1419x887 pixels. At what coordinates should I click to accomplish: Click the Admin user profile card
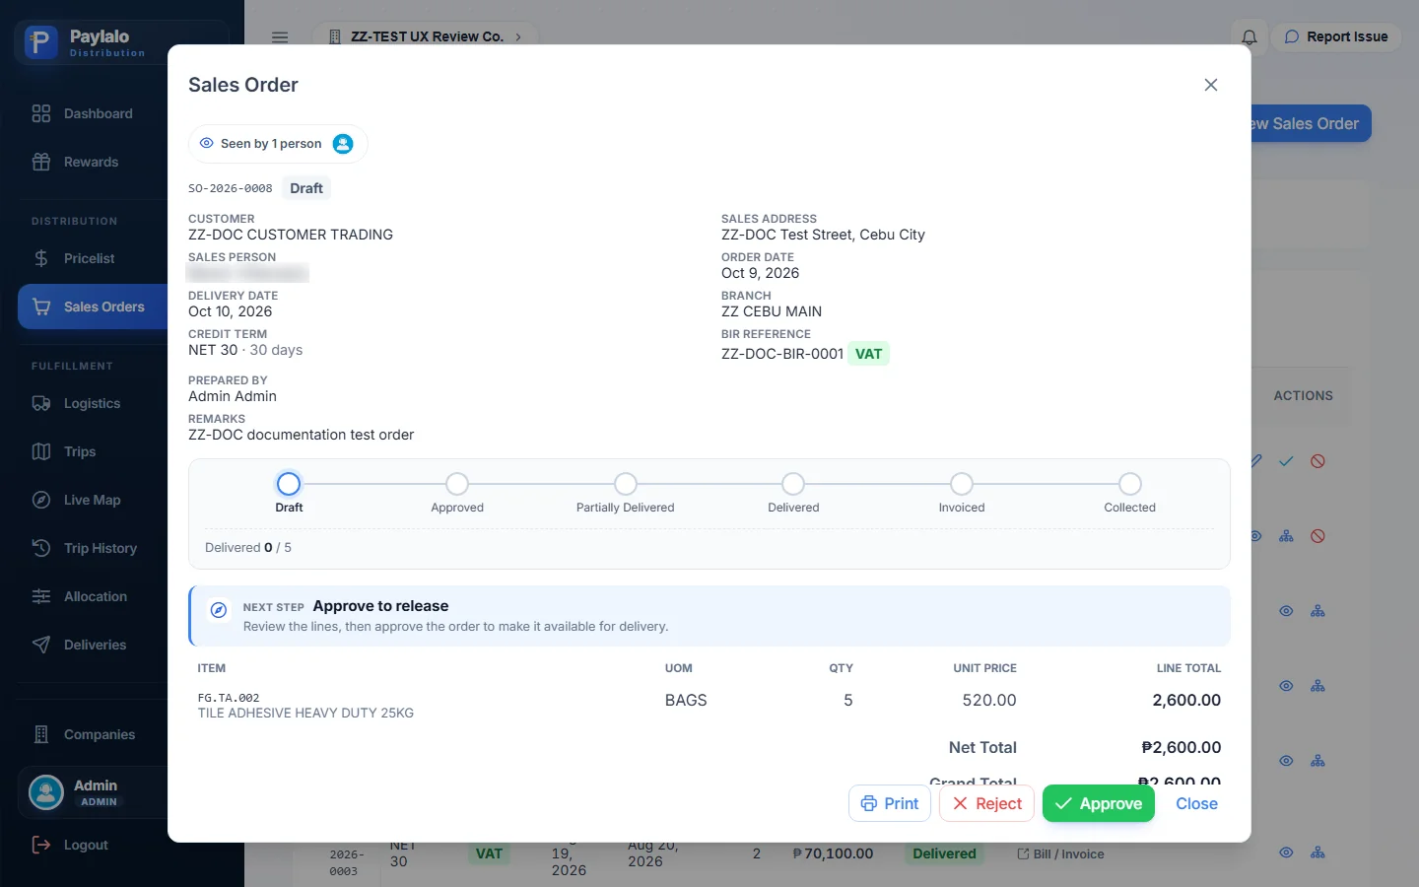pyautogui.click(x=93, y=792)
